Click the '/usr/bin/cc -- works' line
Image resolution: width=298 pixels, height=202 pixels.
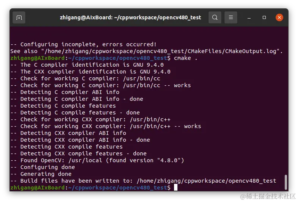[x=100, y=85]
